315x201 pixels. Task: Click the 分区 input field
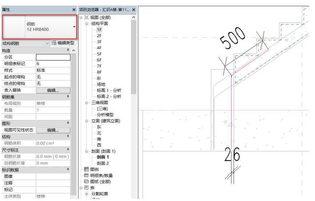click(x=53, y=57)
